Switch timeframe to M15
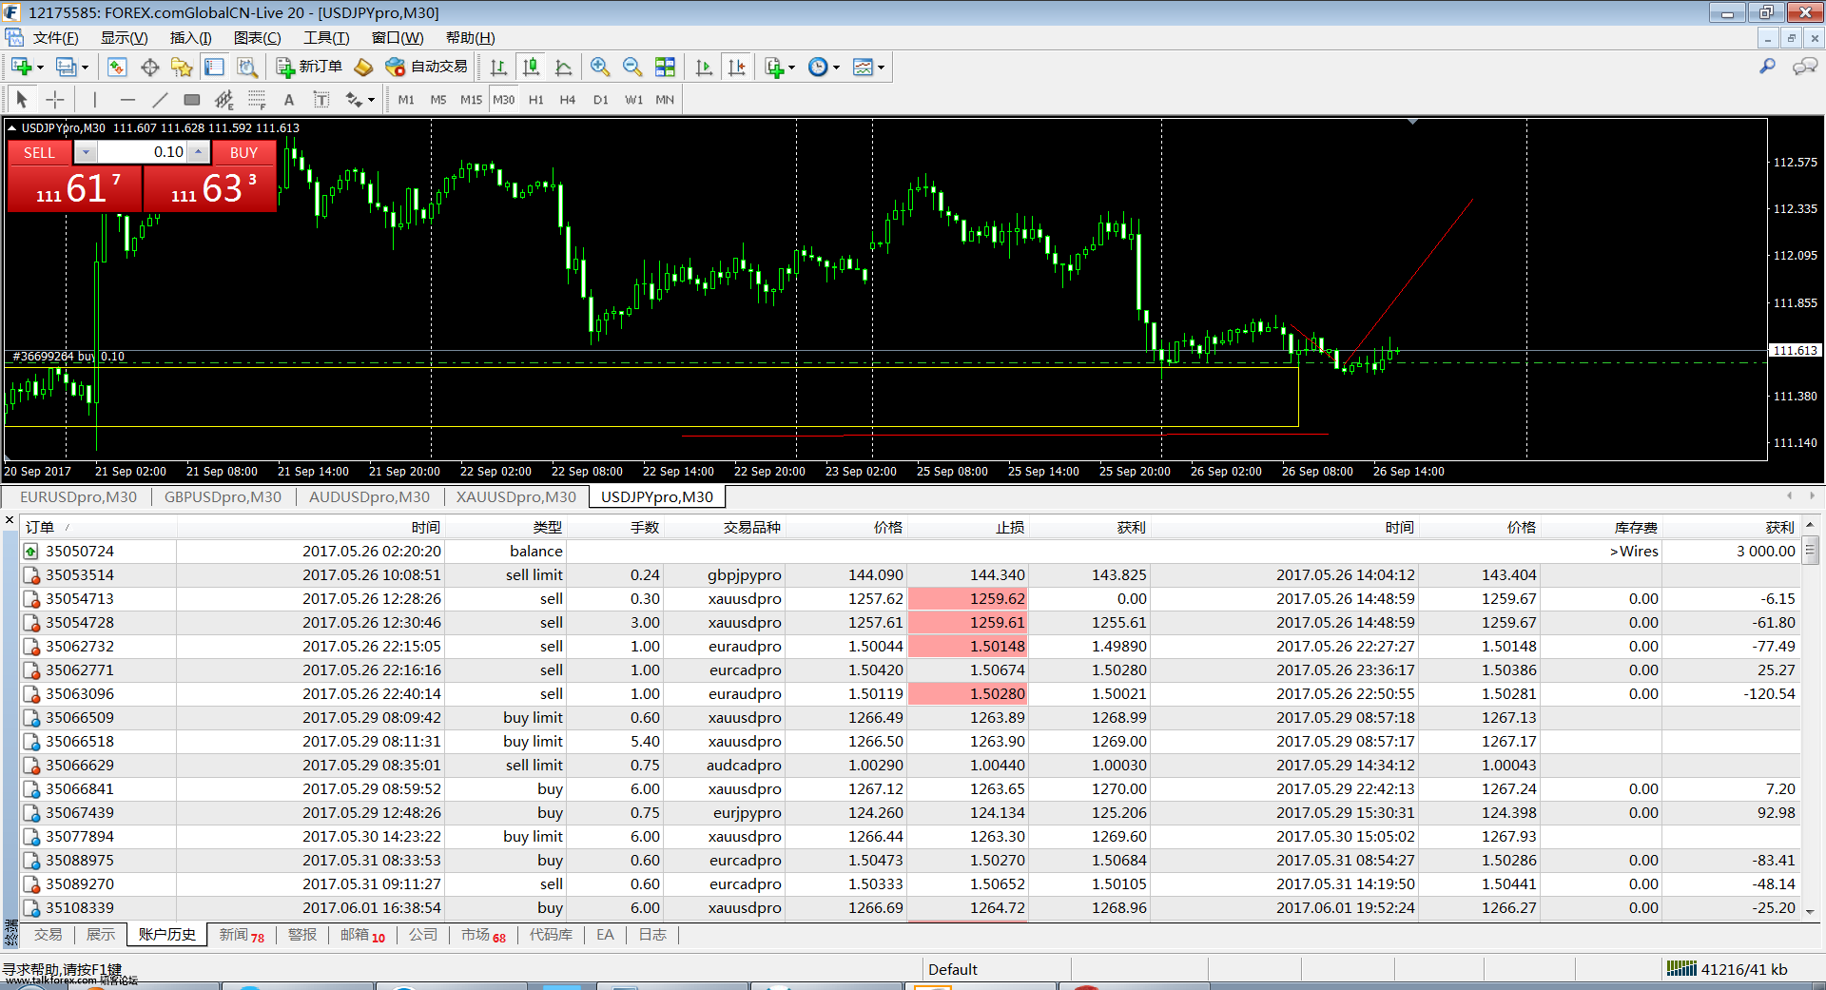This screenshot has width=1826, height=990. [x=471, y=99]
